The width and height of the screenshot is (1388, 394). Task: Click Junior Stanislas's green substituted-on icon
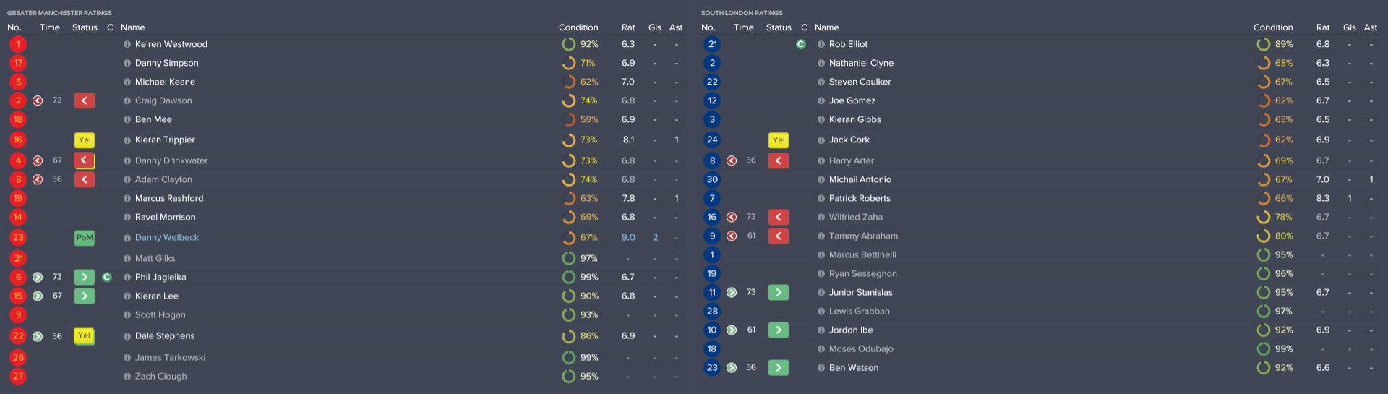pos(778,292)
